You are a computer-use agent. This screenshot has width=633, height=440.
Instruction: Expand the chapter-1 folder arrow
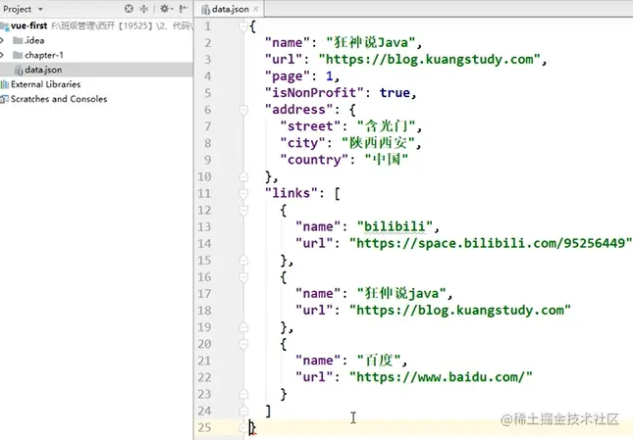click(x=2, y=55)
